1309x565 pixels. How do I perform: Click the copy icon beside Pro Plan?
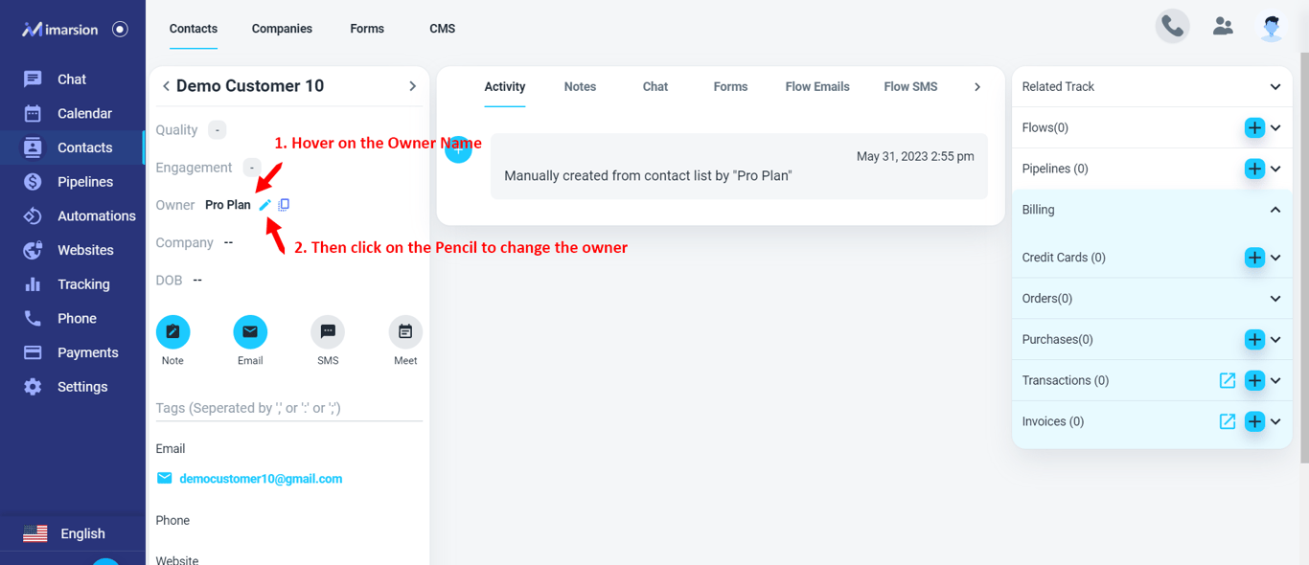coord(284,205)
